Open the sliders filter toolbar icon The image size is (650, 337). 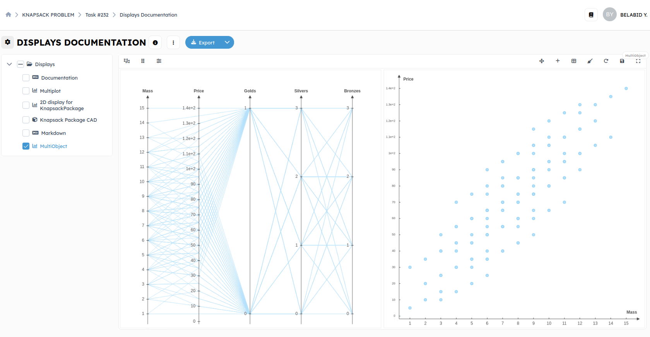click(x=159, y=61)
